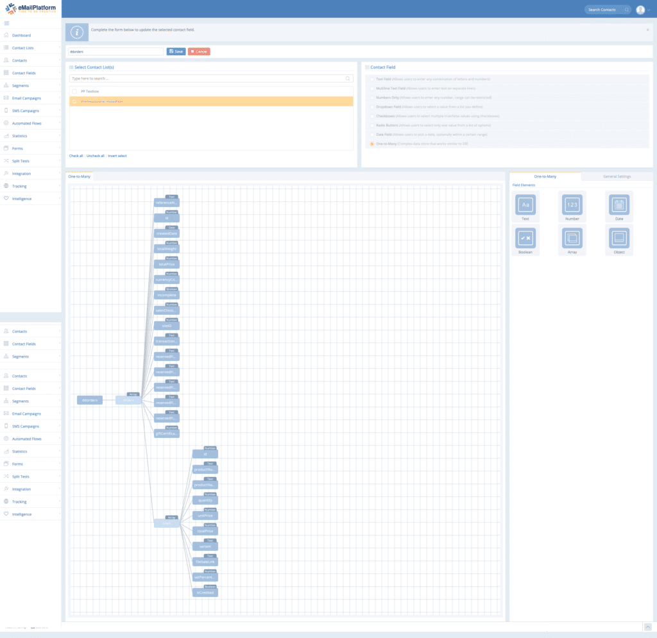The width and height of the screenshot is (657, 638).
Task: Click the scroll-to-top arrow button
Action: point(648,626)
